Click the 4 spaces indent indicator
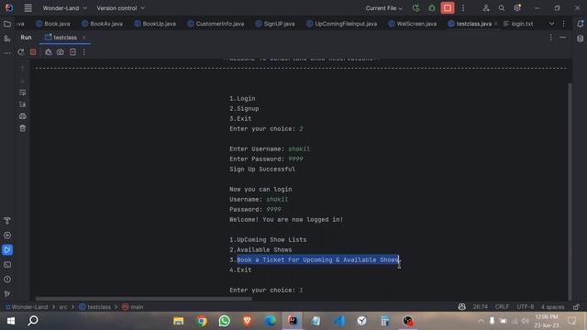This screenshot has width=587, height=330. (552, 307)
